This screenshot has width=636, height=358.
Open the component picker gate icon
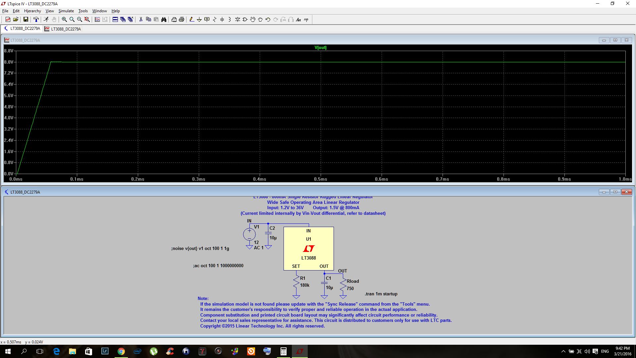(x=245, y=20)
